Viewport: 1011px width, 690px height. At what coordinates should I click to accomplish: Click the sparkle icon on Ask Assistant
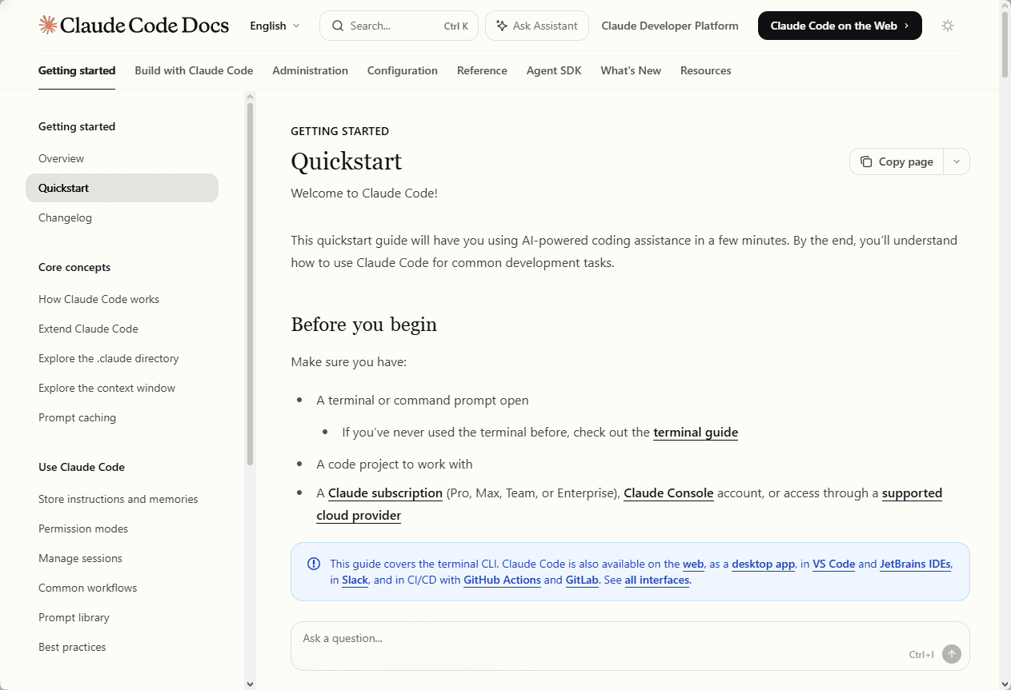(x=502, y=26)
